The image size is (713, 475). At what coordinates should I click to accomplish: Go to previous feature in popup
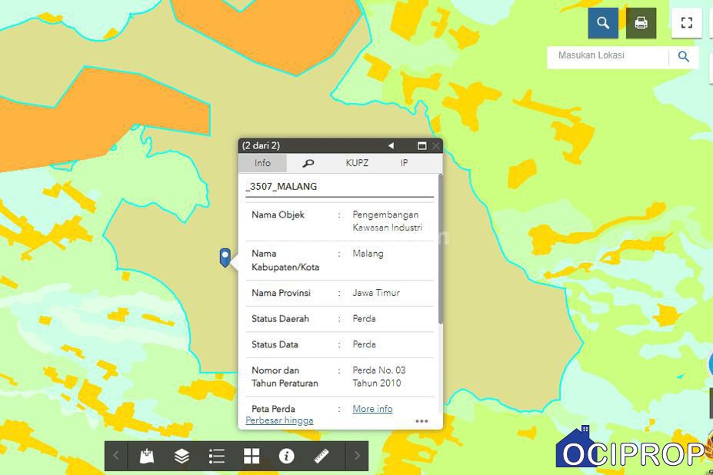(x=391, y=145)
